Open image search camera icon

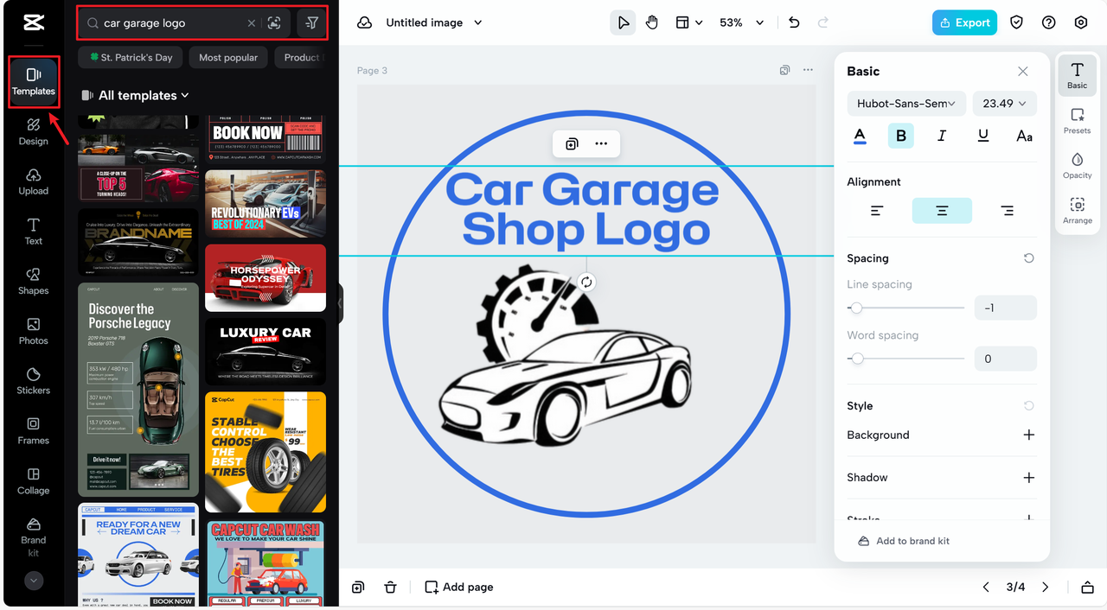pyautogui.click(x=274, y=23)
